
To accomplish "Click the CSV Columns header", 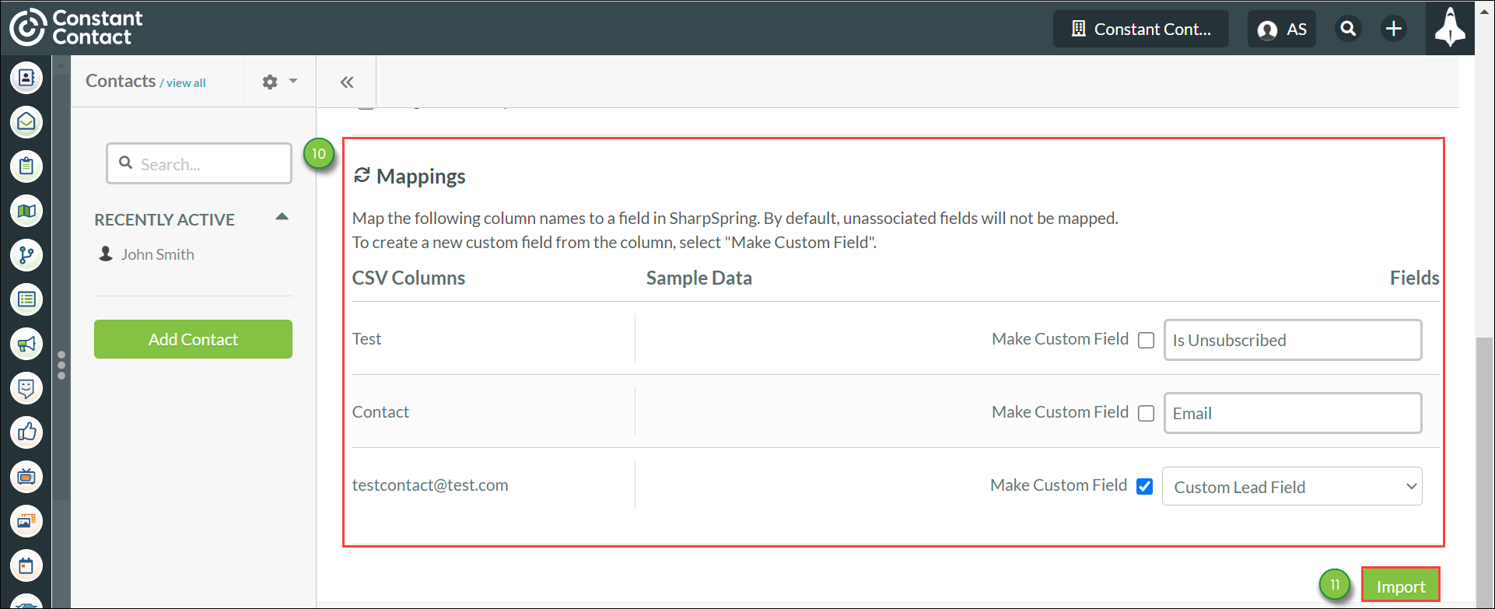I will pyautogui.click(x=408, y=278).
